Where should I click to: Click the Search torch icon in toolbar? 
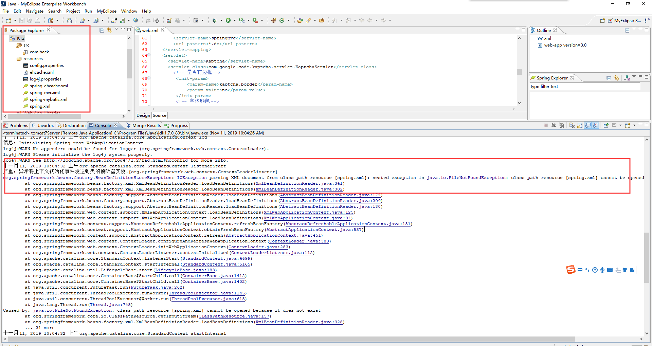(309, 21)
